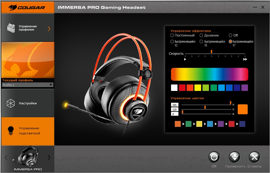
Task: Click the Отмена cancel button
Action: pos(254,157)
